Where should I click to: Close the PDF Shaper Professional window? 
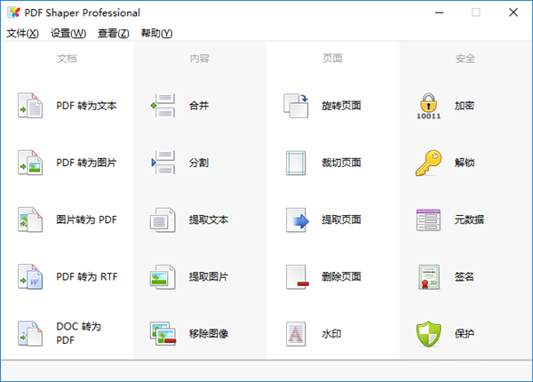[x=513, y=12]
